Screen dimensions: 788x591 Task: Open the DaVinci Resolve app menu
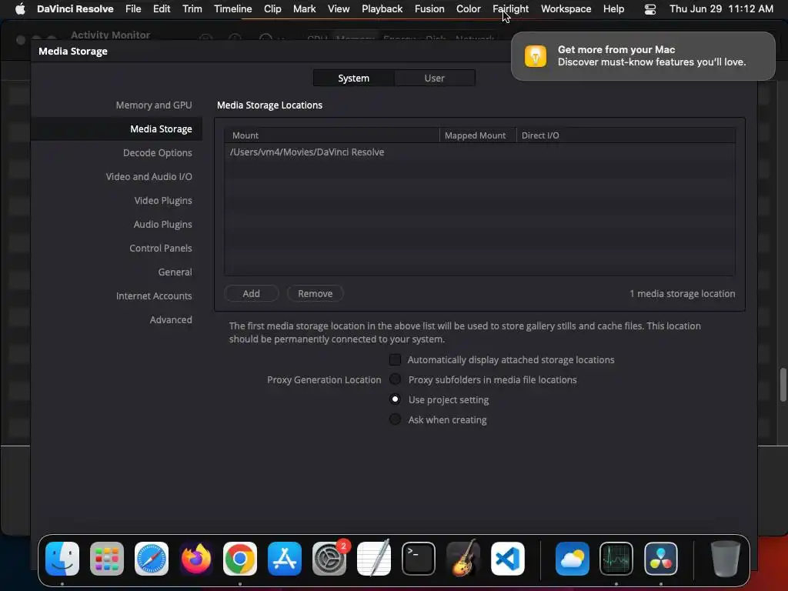click(x=75, y=8)
